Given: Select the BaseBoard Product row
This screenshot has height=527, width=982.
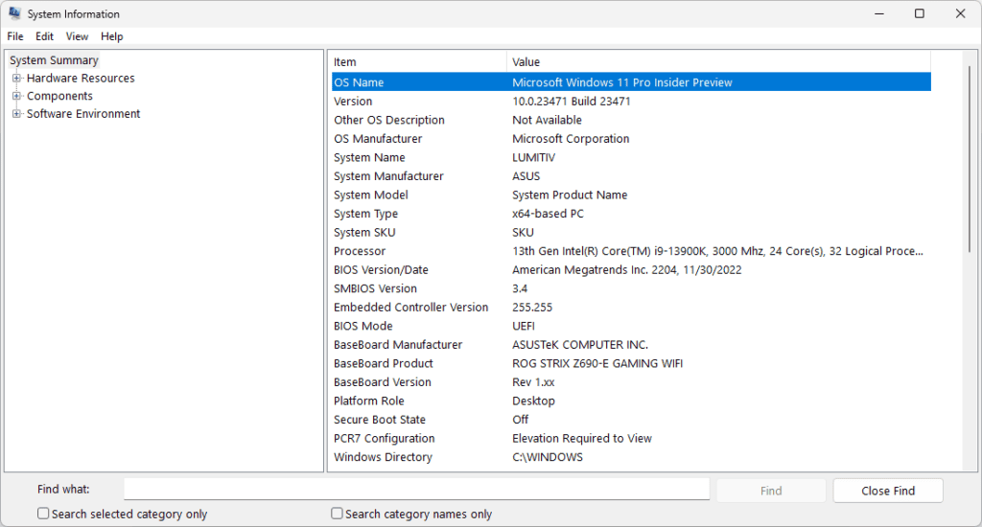Looking at the screenshot, I should [631, 364].
